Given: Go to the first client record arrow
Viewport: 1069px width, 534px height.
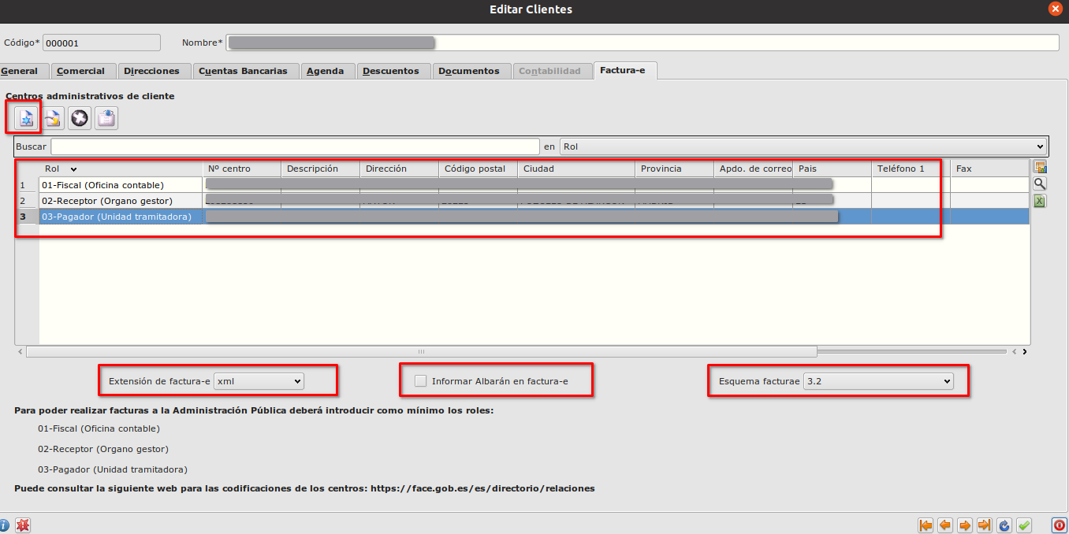Looking at the screenshot, I should pyautogui.click(x=926, y=525).
